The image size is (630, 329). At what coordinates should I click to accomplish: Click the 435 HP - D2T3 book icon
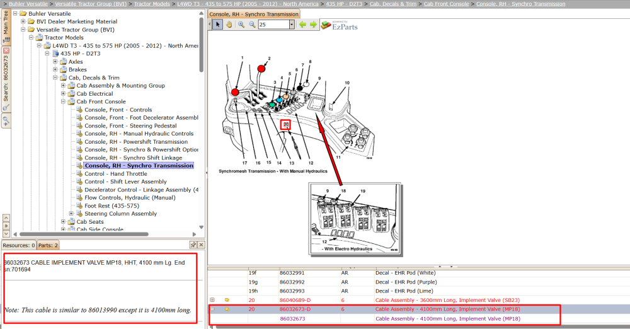pyautogui.click(x=55, y=54)
